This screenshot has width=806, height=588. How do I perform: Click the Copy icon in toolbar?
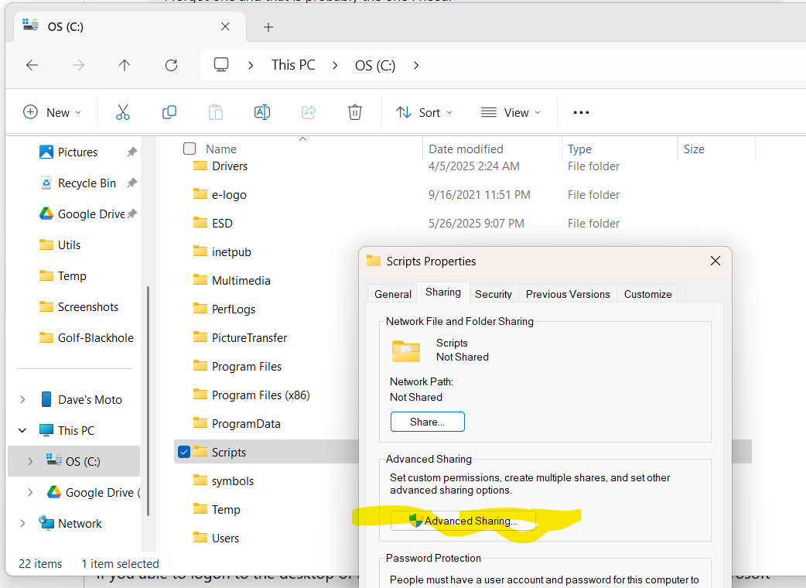pos(169,112)
